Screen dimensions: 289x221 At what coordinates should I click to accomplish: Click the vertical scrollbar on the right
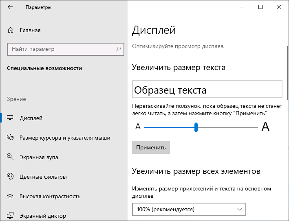(287, 73)
